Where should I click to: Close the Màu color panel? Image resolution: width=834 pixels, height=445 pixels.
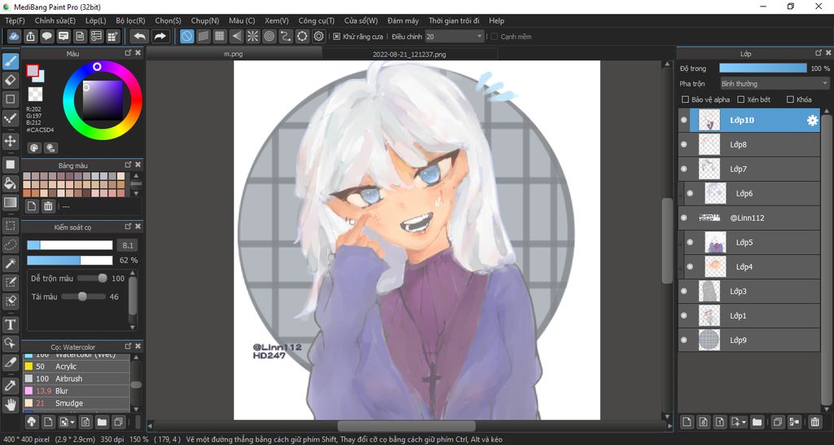[138, 53]
